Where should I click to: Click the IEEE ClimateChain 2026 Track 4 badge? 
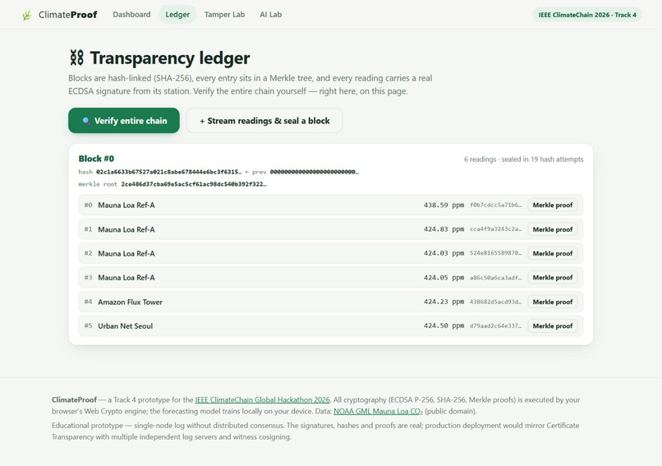point(587,15)
